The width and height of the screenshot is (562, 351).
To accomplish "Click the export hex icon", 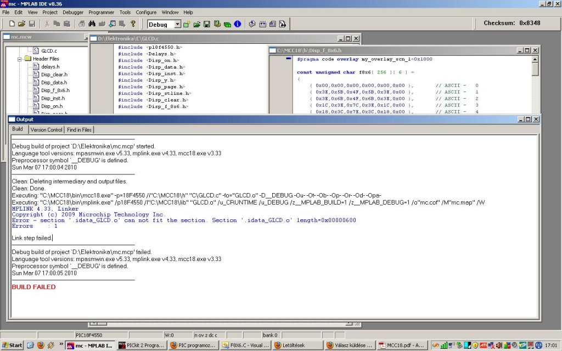I will coord(273,24).
